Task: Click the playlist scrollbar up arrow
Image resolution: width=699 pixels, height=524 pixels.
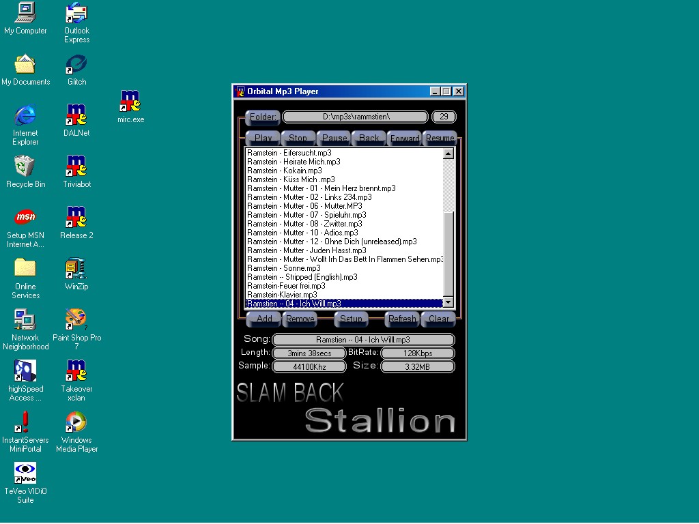Action: [448, 154]
